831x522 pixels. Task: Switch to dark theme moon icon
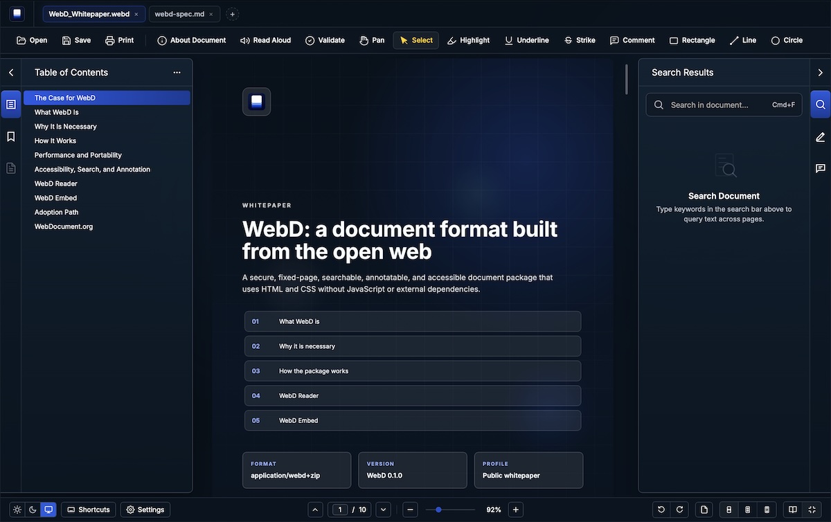[33, 510]
